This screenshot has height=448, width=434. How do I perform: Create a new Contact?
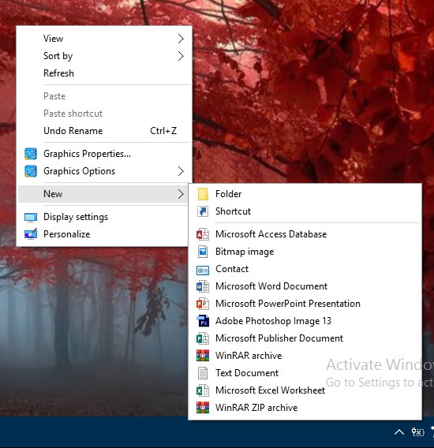click(x=305, y=269)
